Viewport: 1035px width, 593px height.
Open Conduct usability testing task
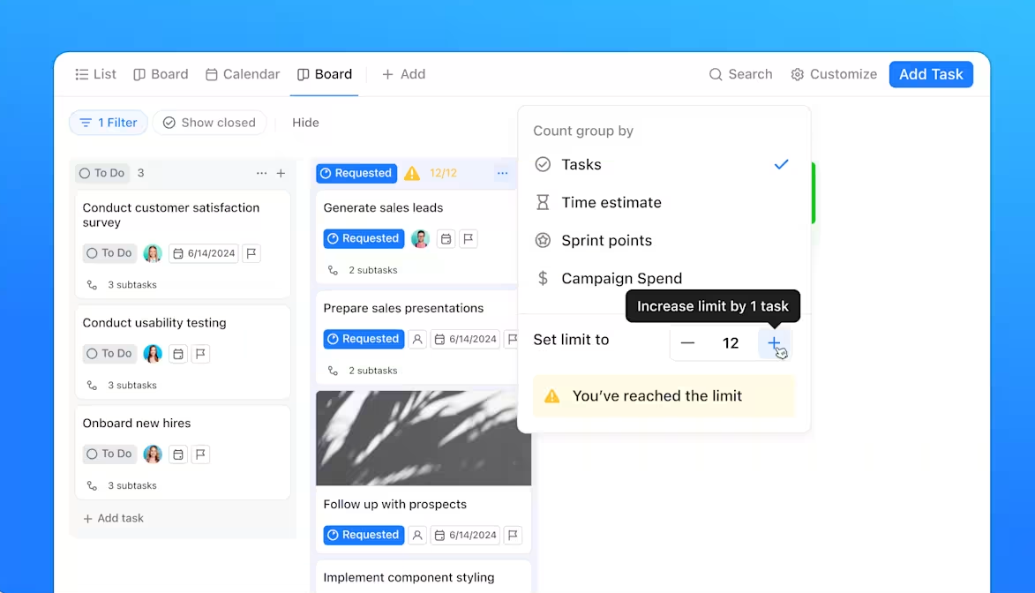[154, 323]
